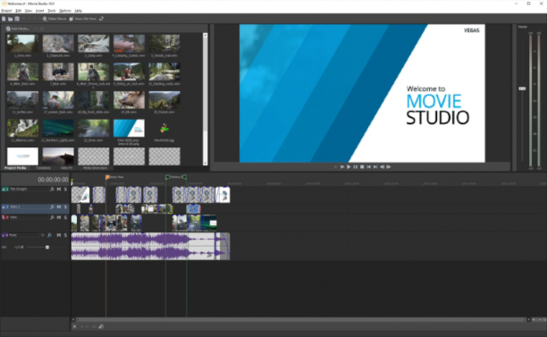Click the Save project icon in toolbar
547x337 pixels.
pyautogui.click(x=17, y=19)
